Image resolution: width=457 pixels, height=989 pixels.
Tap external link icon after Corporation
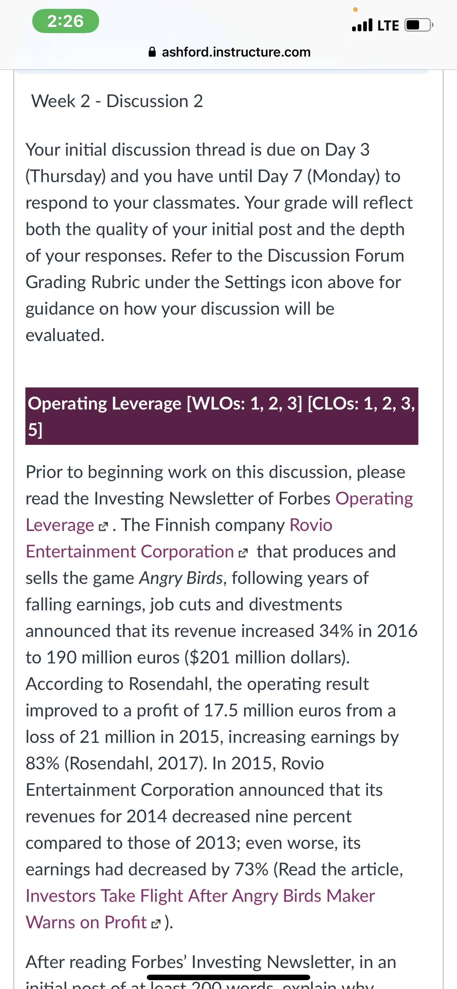point(243,553)
